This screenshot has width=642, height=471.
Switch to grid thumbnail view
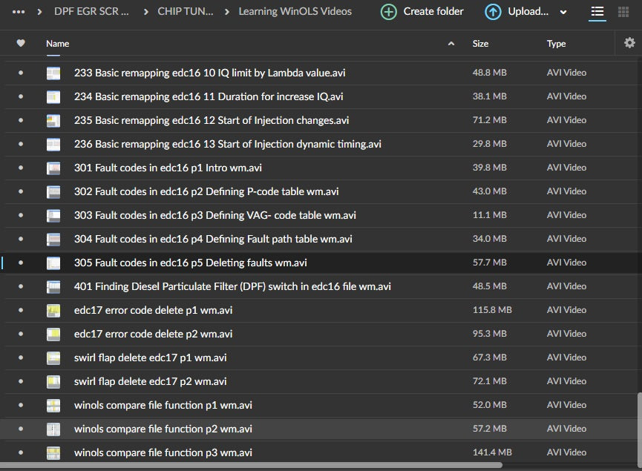623,12
